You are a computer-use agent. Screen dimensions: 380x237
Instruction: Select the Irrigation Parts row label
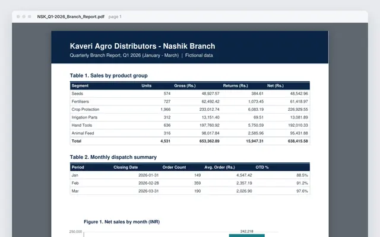coord(84,117)
